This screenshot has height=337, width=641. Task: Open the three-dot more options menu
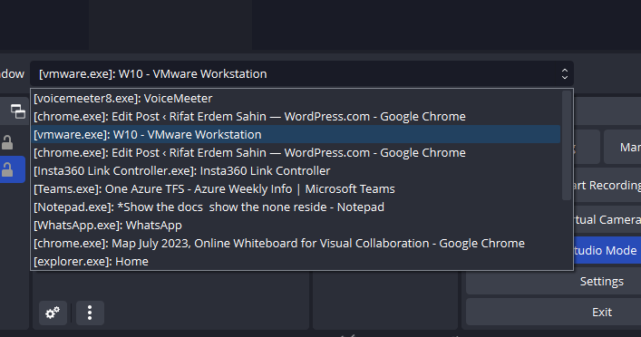point(90,313)
